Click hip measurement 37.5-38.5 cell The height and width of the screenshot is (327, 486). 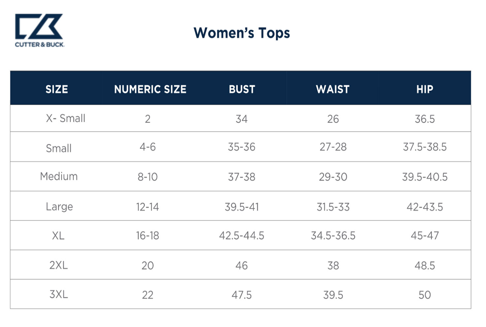pos(425,147)
